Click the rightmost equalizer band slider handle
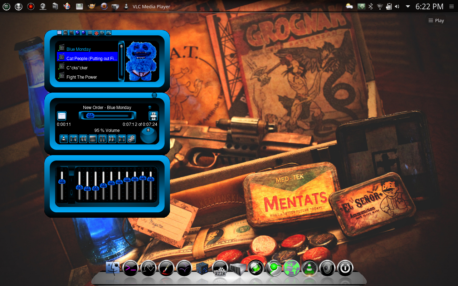This screenshot has height=286, width=458. pos(151,179)
